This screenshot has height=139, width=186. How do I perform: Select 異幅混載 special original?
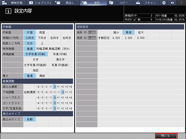[54, 49]
